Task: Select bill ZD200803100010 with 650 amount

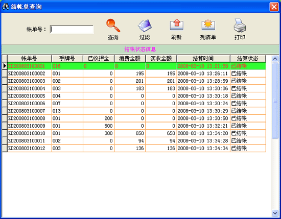Action: click(x=136, y=133)
